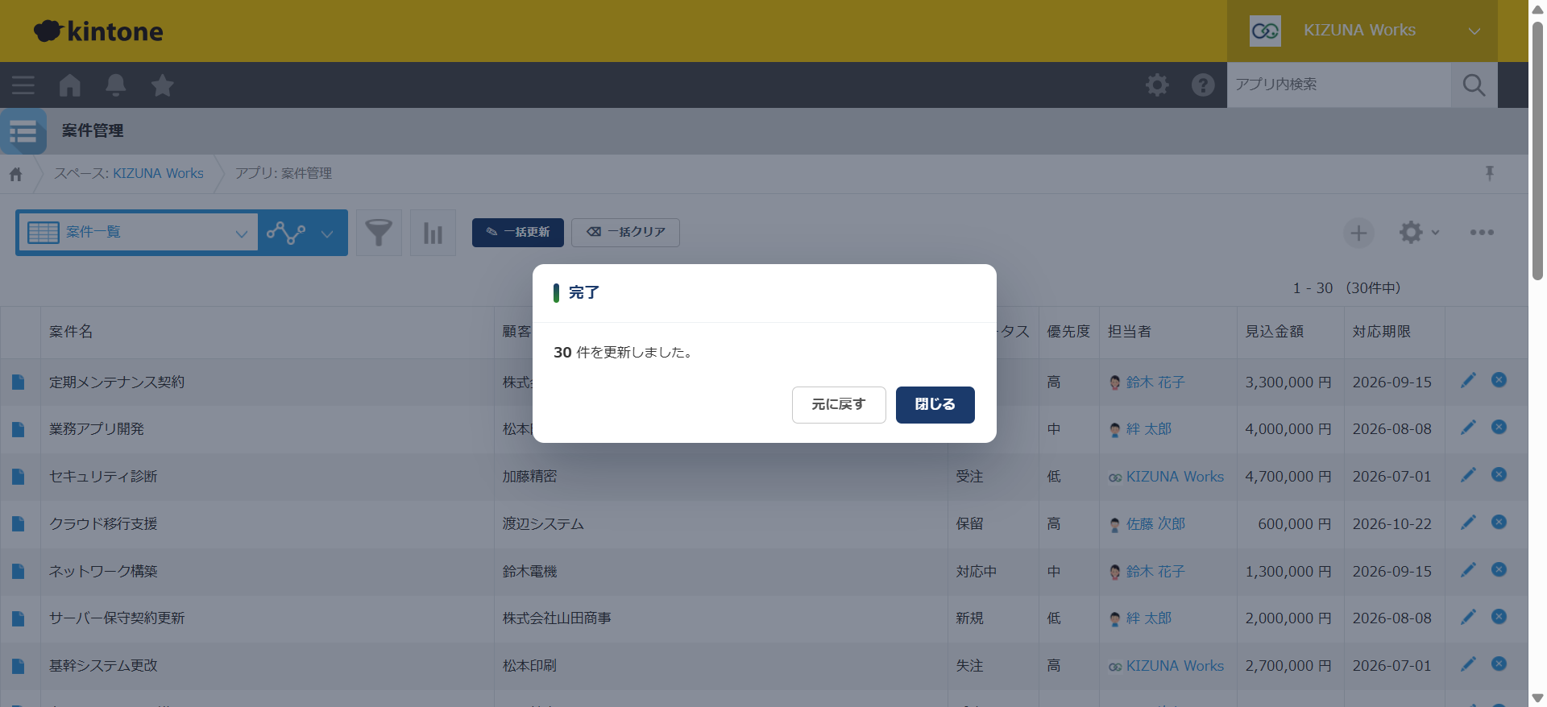Click the 元に戻す undo button
Screen dimensions: 1547x707
(839, 404)
